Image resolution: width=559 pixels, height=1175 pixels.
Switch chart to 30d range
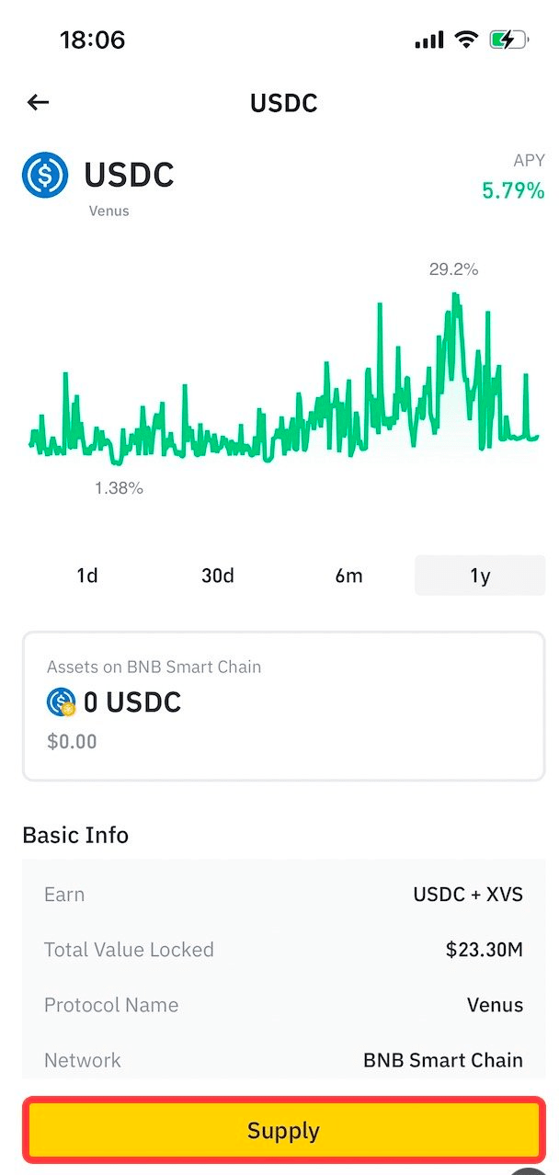[x=218, y=576]
